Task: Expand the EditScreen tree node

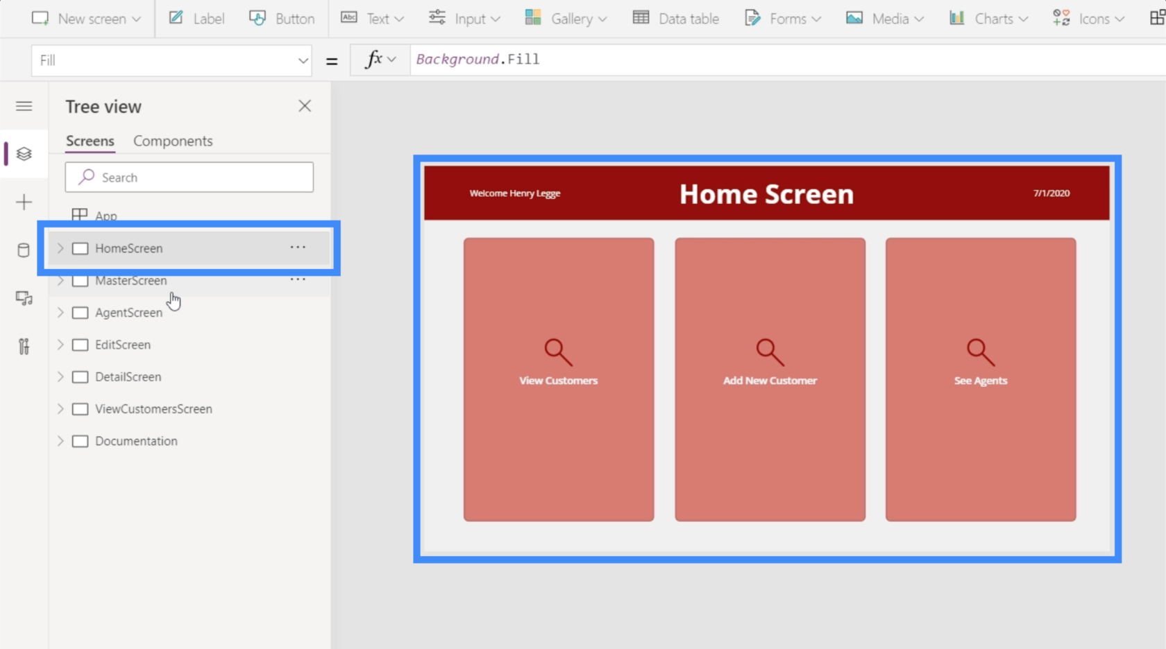Action: [x=60, y=345]
